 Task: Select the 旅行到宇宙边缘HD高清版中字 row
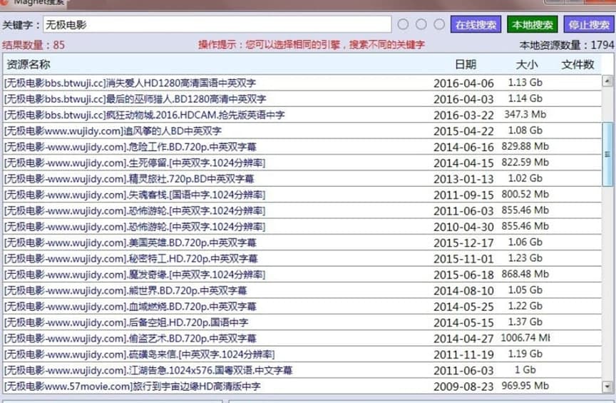(x=302, y=386)
